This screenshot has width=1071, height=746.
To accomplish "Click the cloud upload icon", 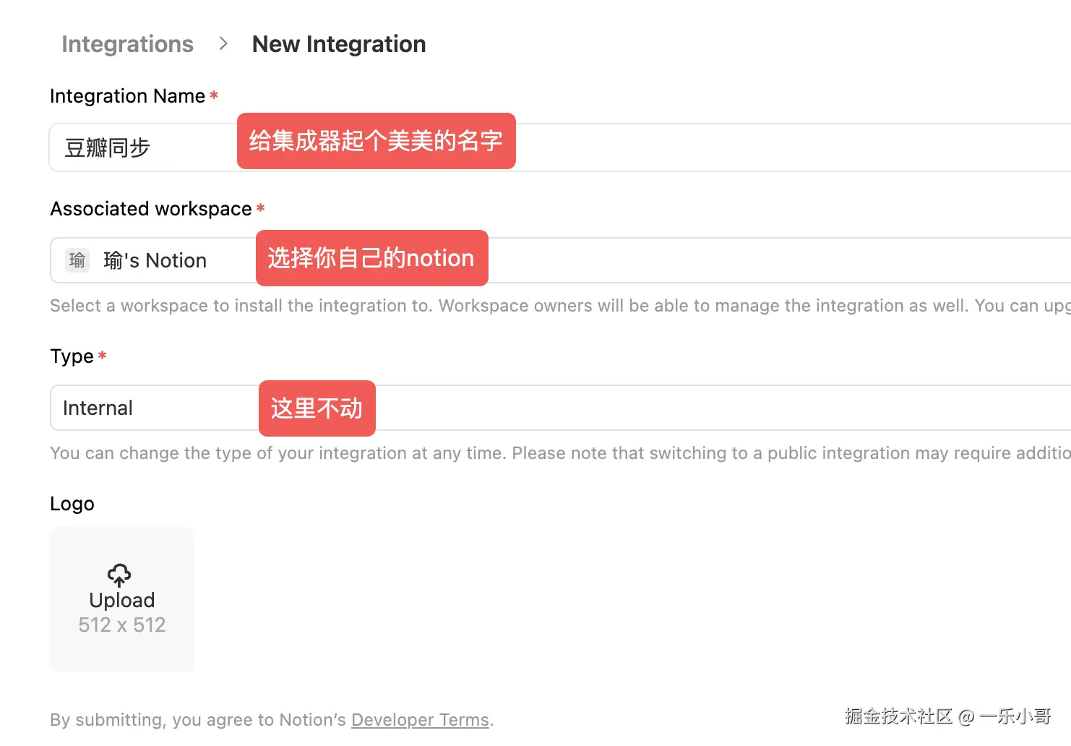I will pos(119,575).
